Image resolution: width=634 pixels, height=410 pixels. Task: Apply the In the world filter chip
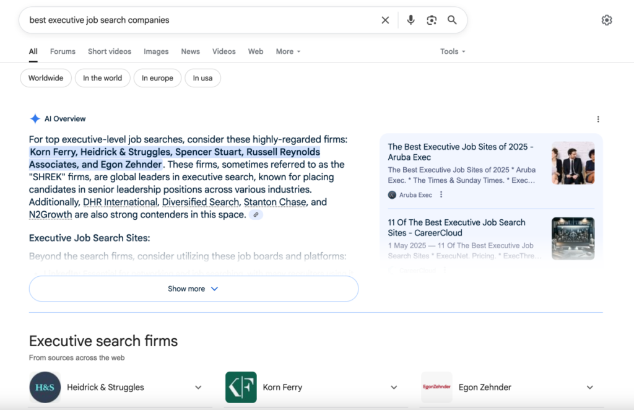point(102,78)
